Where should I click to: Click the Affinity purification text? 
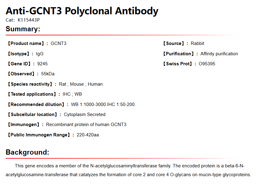[219, 54]
